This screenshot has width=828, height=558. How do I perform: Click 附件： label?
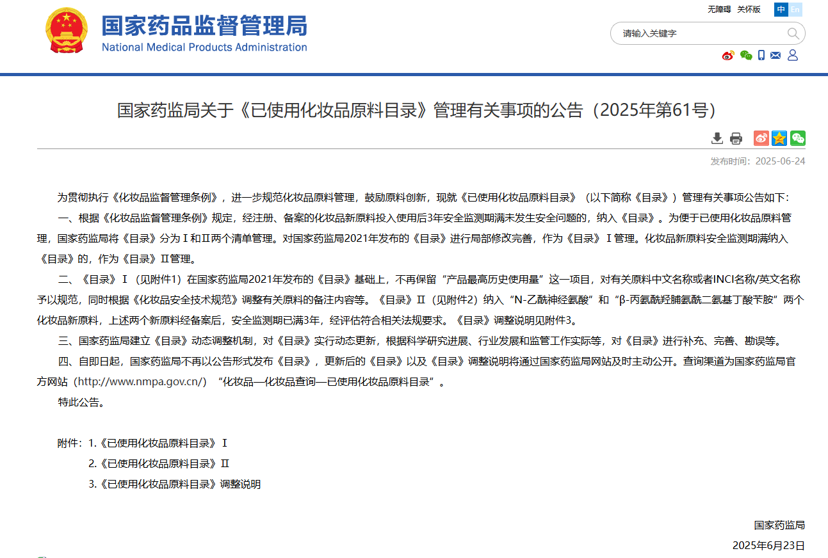click(x=70, y=443)
